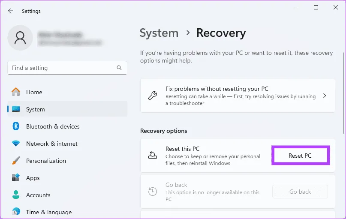Click the System monitor icon

[x=16, y=109]
